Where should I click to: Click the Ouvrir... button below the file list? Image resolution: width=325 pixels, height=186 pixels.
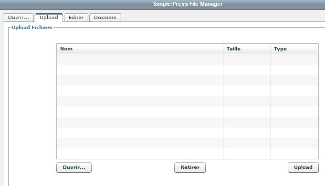[74, 167]
